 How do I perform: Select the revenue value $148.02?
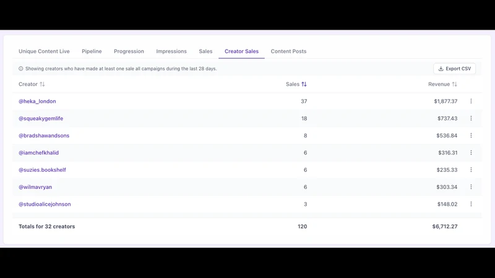pos(447,204)
